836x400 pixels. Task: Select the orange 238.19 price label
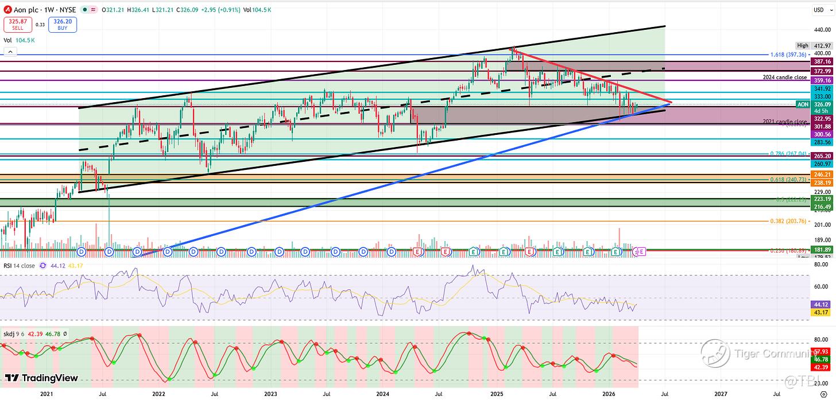coord(821,182)
